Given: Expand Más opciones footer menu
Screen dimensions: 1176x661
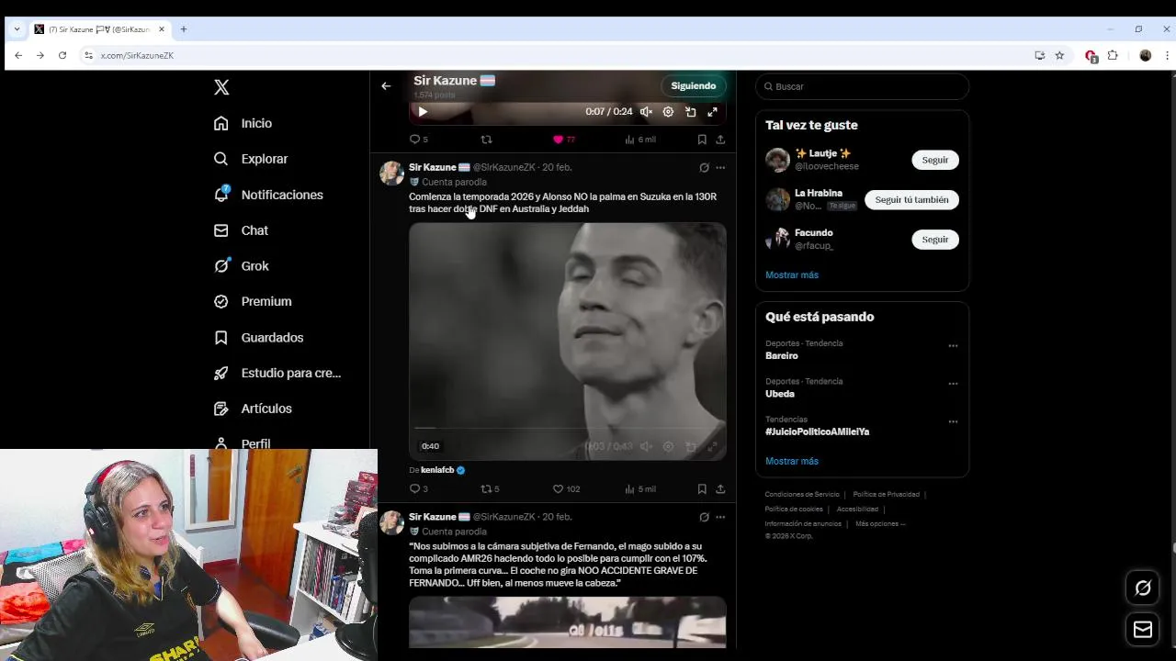Looking at the screenshot, I should [880, 524].
